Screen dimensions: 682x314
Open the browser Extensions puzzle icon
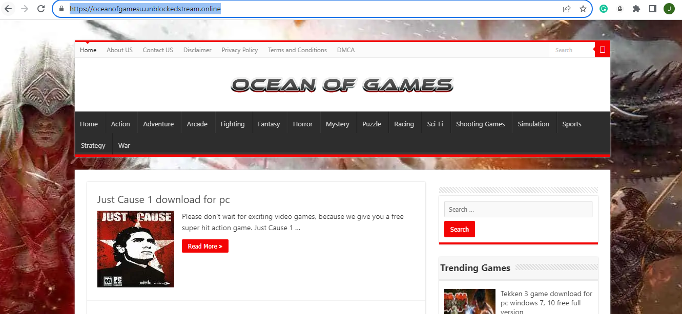click(636, 9)
